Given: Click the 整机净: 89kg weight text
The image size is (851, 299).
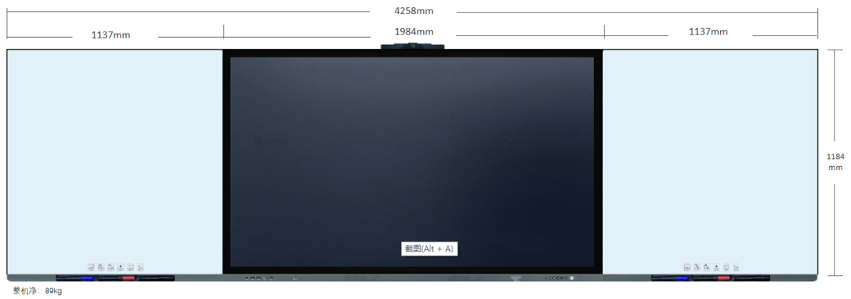Looking at the screenshot, I should [x=38, y=291].
